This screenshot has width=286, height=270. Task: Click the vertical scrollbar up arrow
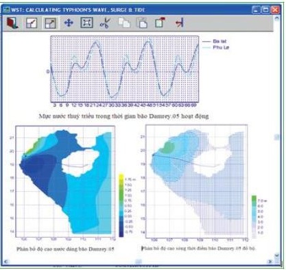pyautogui.click(x=277, y=19)
